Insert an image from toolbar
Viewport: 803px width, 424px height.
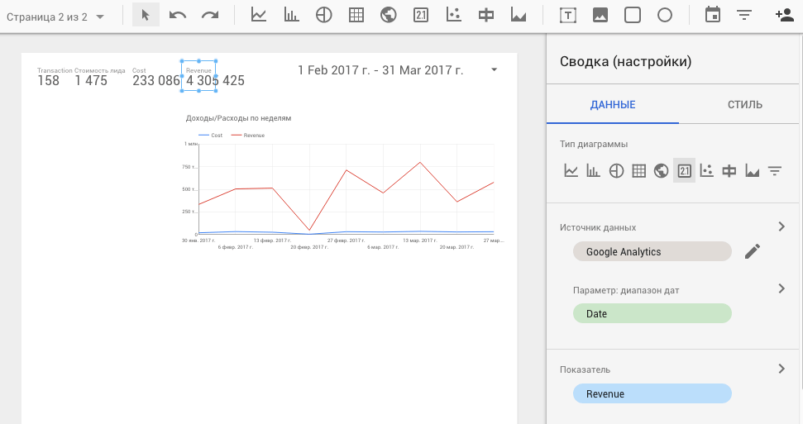[600, 15]
